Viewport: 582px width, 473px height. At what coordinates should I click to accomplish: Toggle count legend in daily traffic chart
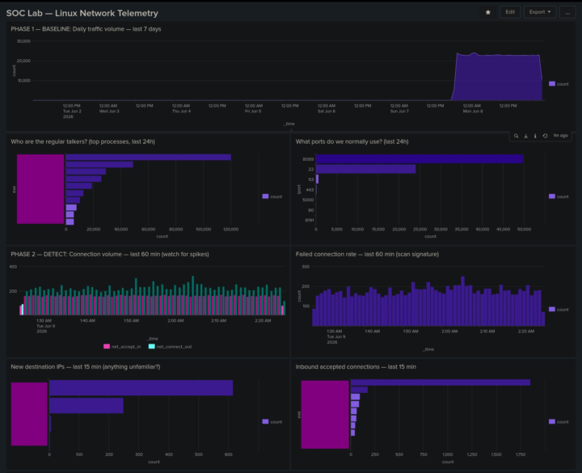pyautogui.click(x=559, y=84)
